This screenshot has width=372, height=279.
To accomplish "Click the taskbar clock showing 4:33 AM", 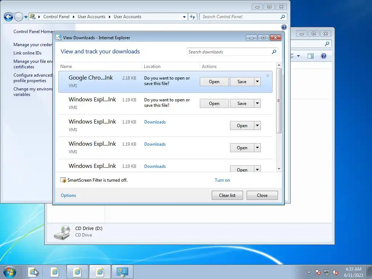I will [353, 272].
